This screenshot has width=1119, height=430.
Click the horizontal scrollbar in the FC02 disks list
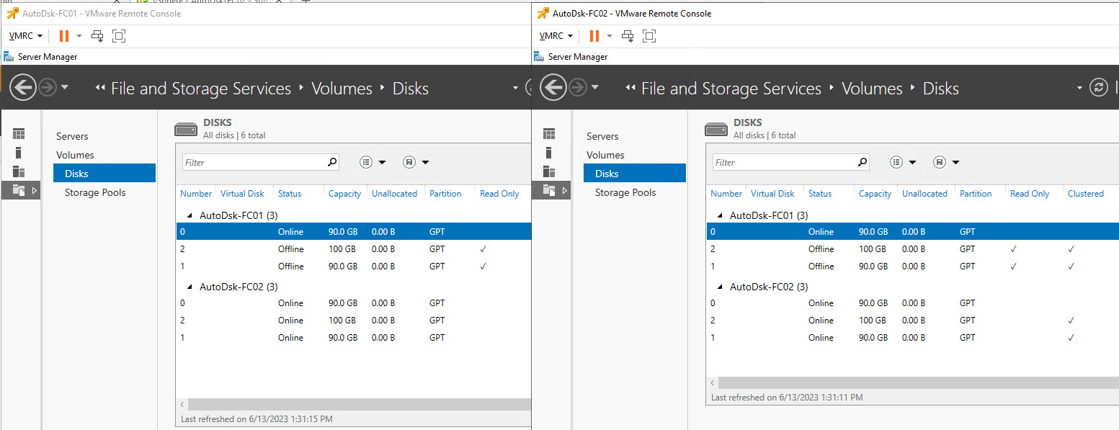pyautogui.click(x=915, y=383)
